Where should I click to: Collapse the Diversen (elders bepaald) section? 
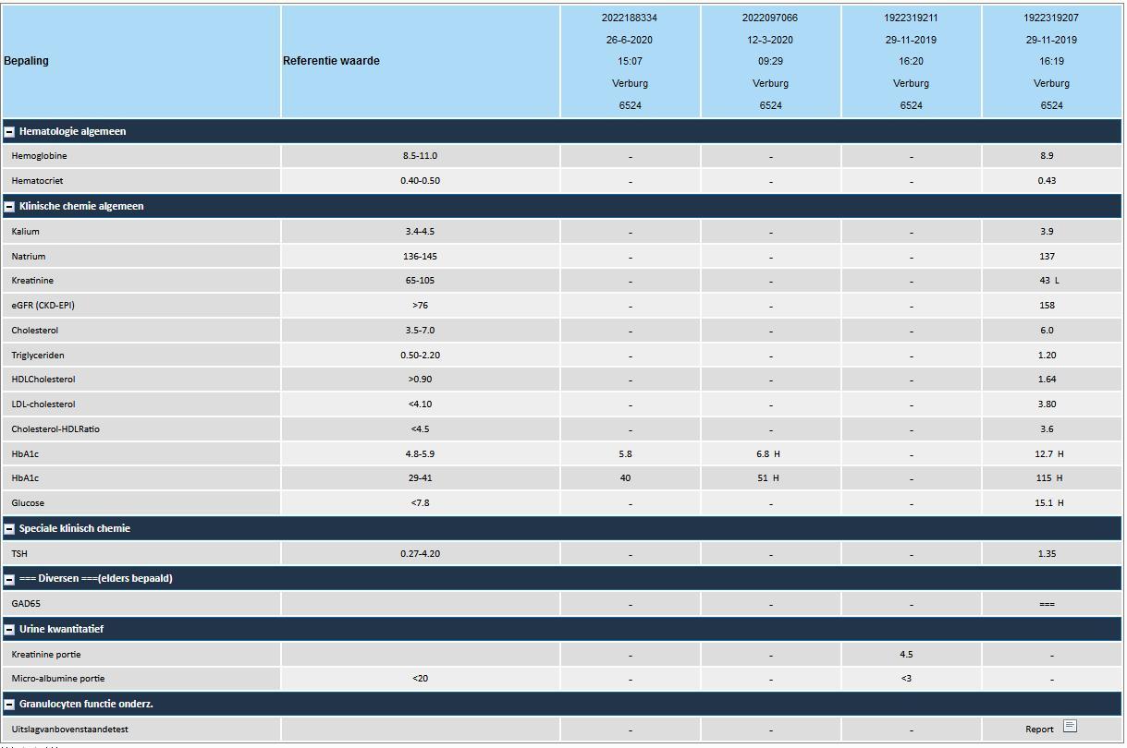[x=9, y=579]
